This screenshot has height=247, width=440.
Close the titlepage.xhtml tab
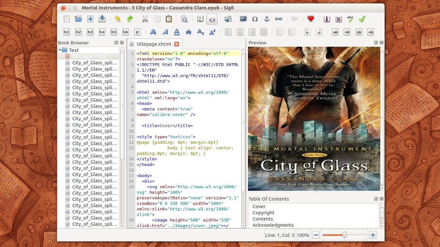click(177, 44)
